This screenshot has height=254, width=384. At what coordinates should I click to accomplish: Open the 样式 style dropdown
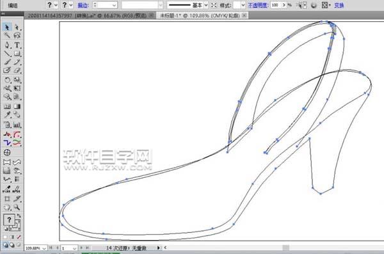point(243,5)
